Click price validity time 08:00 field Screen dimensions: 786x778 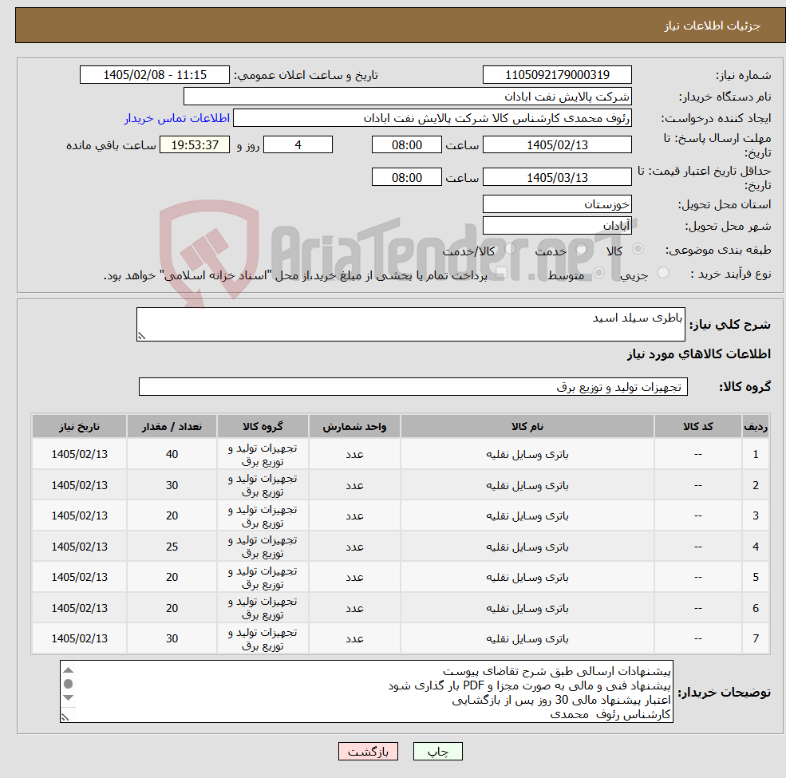pyautogui.click(x=406, y=177)
